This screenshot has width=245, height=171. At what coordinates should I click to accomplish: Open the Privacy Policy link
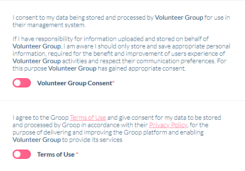pyautogui.click(x=168, y=125)
